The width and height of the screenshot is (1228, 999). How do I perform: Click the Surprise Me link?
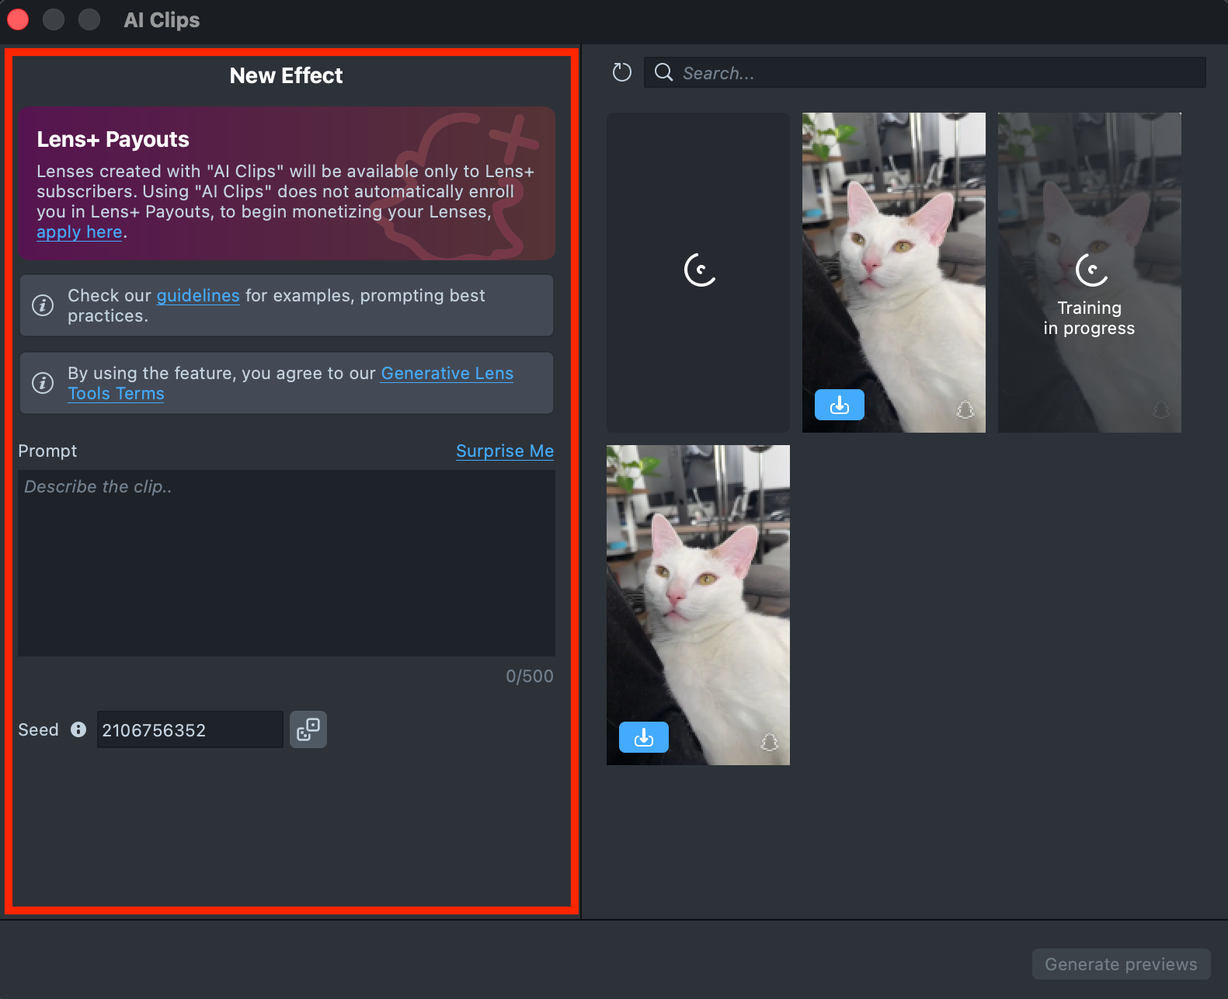[505, 451]
